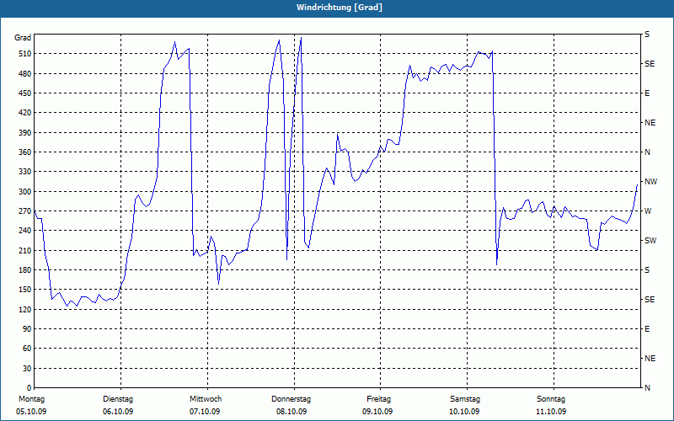Select the 450 label on left axis
The height and width of the screenshot is (421, 674).
24,93
